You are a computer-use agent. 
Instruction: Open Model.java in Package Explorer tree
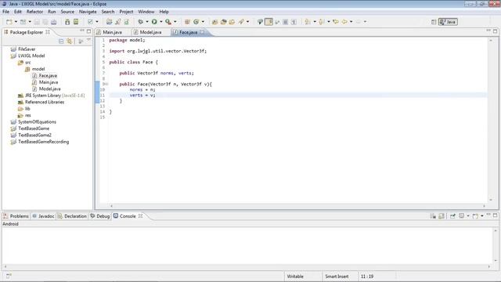49,89
